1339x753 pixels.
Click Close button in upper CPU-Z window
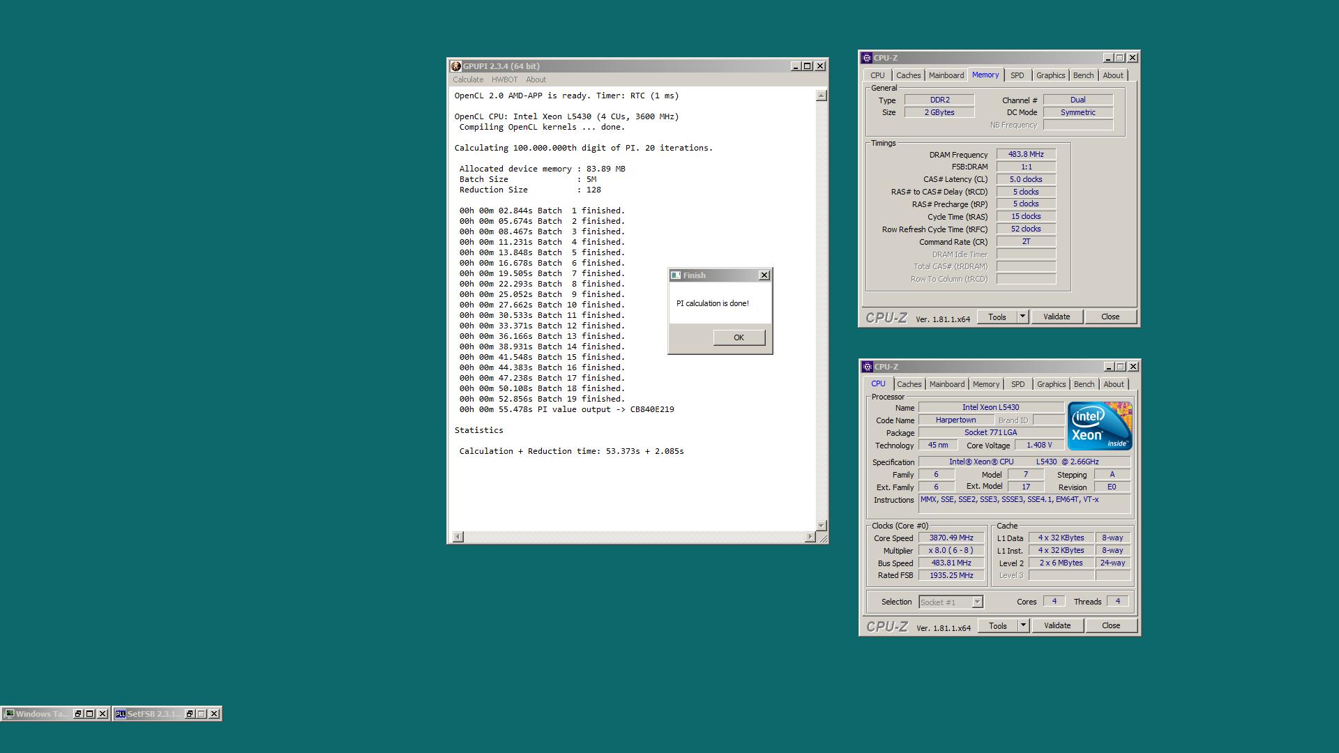coord(1110,317)
